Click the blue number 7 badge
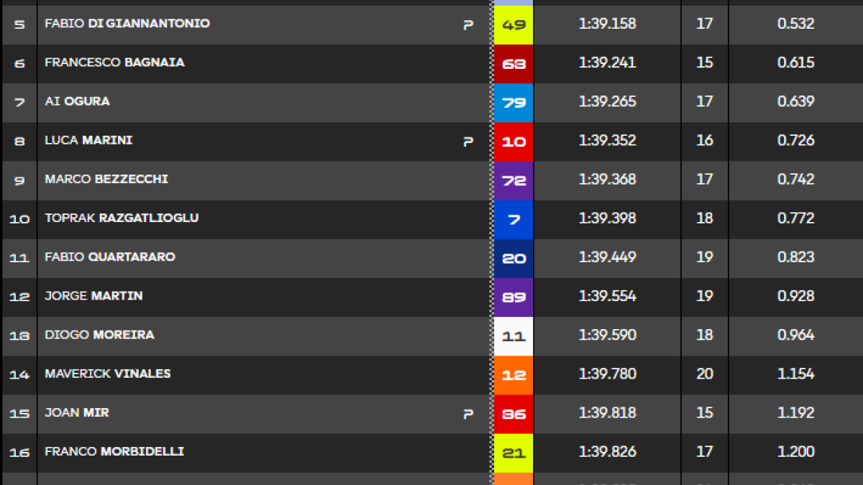 pyautogui.click(x=513, y=219)
